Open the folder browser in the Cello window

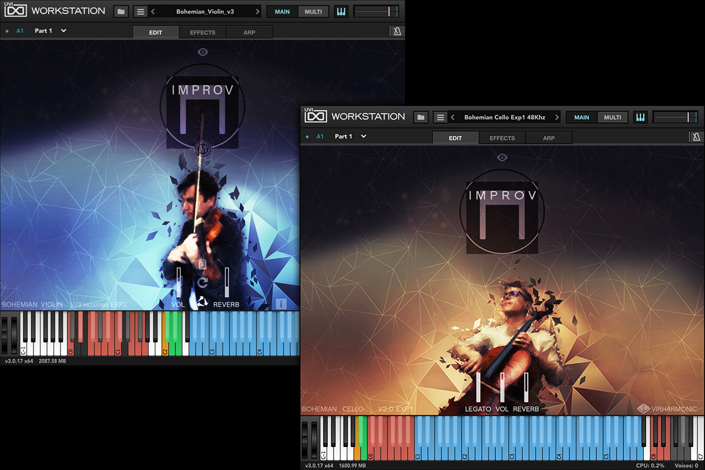pos(421,117)
